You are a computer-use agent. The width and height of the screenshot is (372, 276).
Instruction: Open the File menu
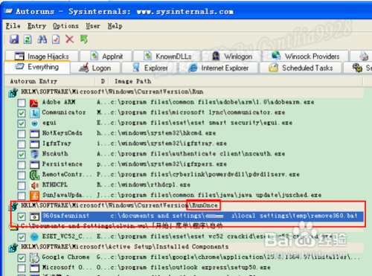tap(13, 26)
